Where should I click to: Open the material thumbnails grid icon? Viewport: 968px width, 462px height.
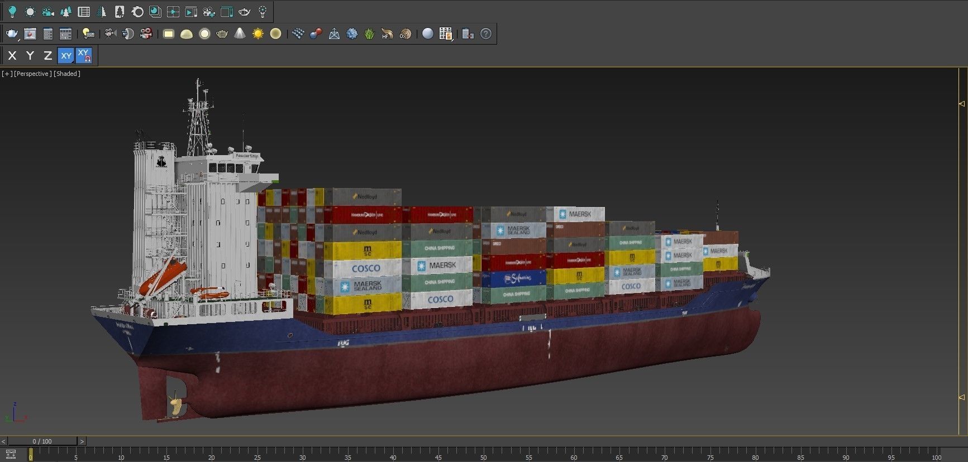pos(446,34)
